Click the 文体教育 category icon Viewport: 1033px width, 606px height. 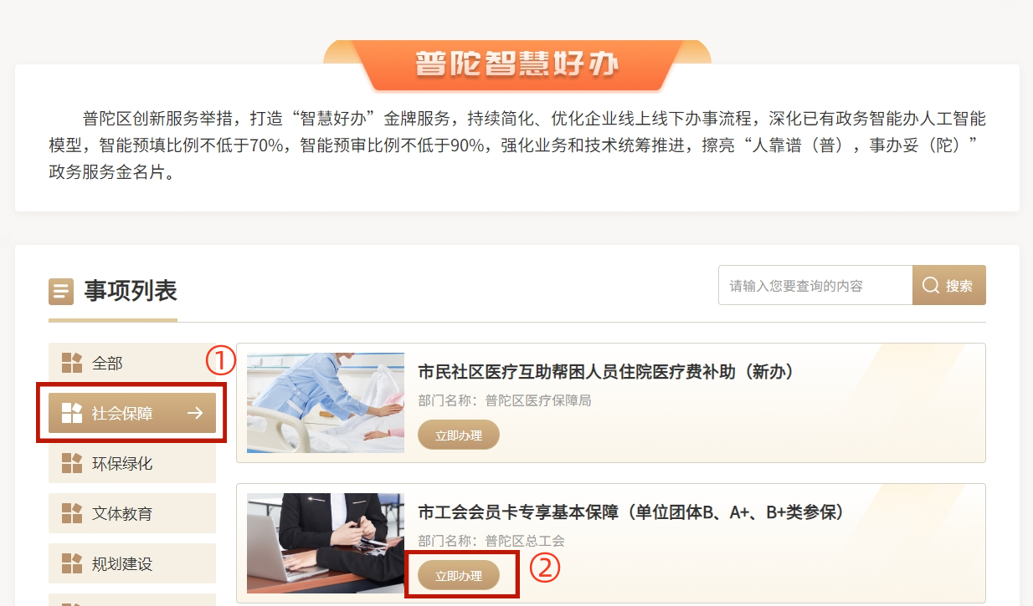pos(72,513)
